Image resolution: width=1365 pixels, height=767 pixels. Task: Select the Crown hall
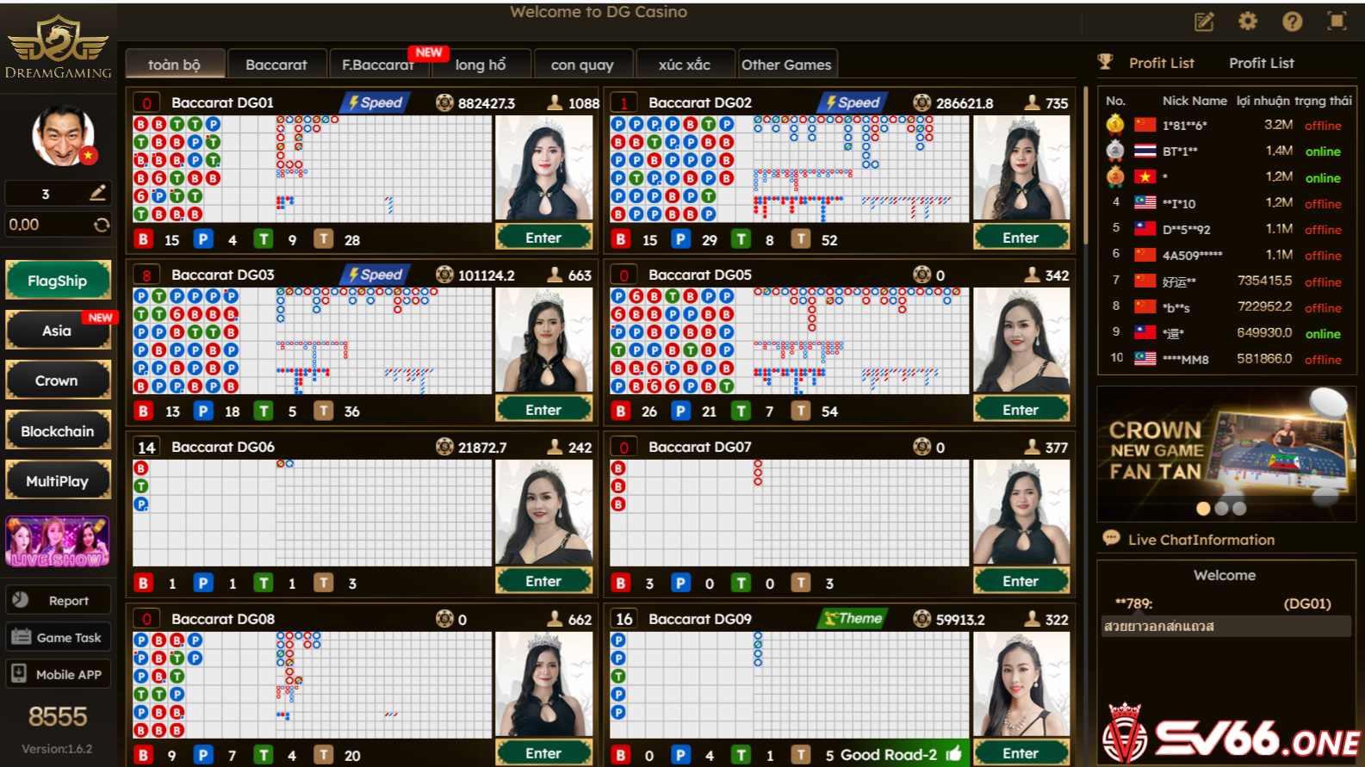[58, 380]
